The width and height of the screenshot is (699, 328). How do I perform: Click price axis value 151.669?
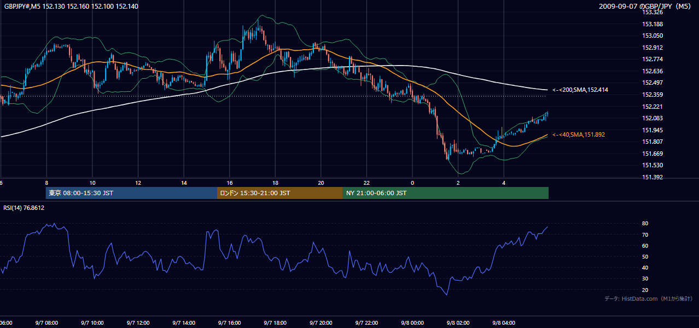(653, 154)
